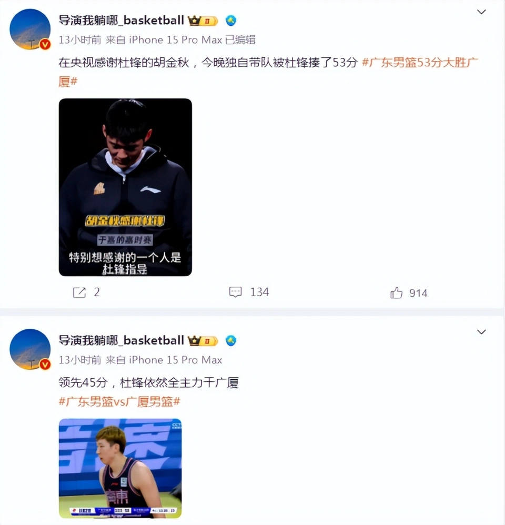Open first post author's avatar

click(x=30, y=29)
